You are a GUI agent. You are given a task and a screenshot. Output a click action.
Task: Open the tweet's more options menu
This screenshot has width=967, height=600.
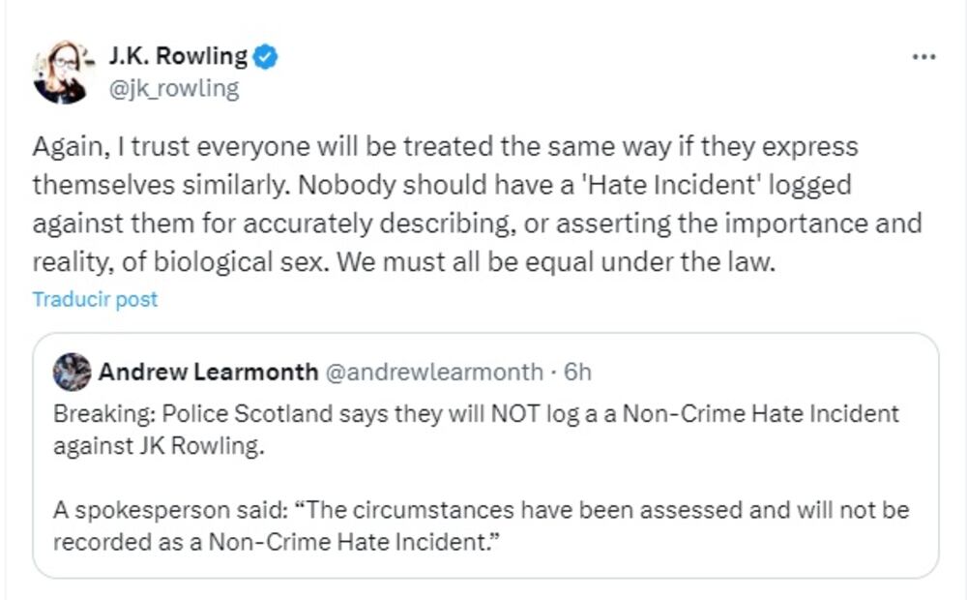[x=924, y=57]
